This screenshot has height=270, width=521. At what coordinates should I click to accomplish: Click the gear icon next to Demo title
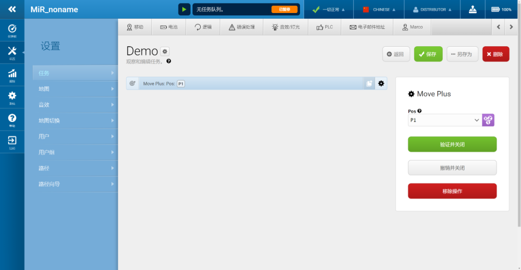[x=165, y=52]
